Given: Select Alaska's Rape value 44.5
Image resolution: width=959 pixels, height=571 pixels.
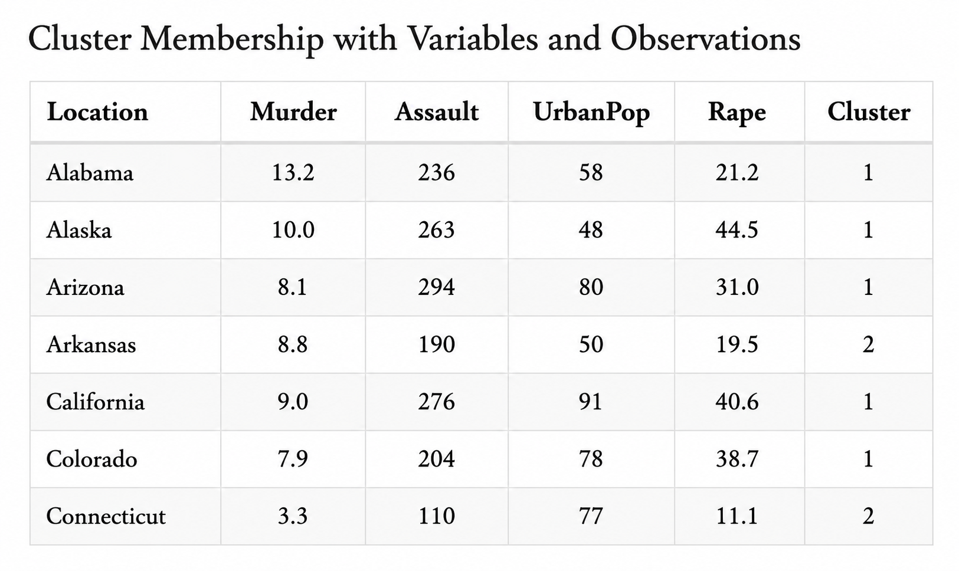Looking at the screenshot, I should [x=737, y=229].
